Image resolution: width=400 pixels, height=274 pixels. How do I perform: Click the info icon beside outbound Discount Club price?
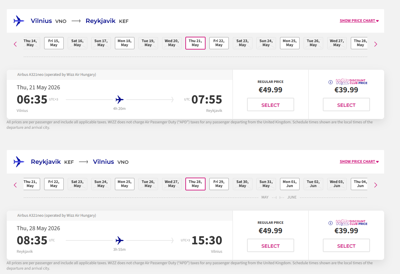pyautogui.click(x=331, y=82)
